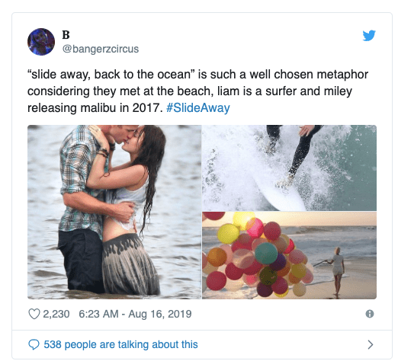
Task: Open the couple kissing in water photo
Action: point(114,212)
